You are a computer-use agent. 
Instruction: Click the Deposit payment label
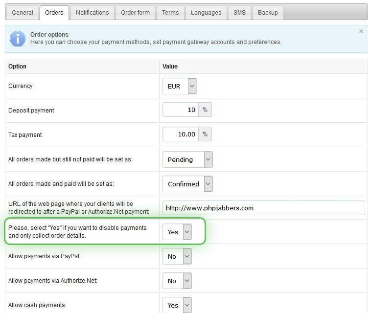pos(31,110)
